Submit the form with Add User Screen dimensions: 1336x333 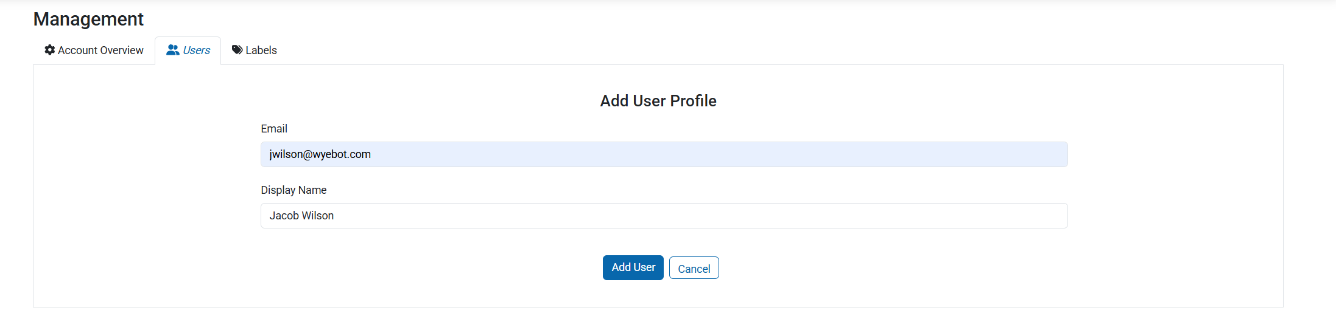click(633, 268)
